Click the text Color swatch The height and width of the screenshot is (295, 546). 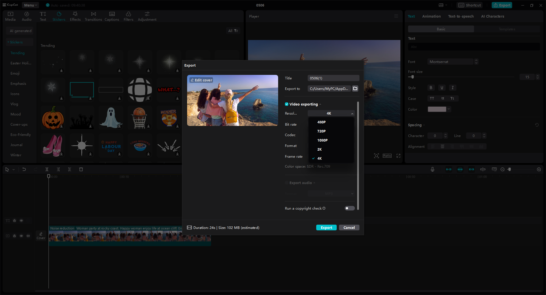click(x=437, y=109)
